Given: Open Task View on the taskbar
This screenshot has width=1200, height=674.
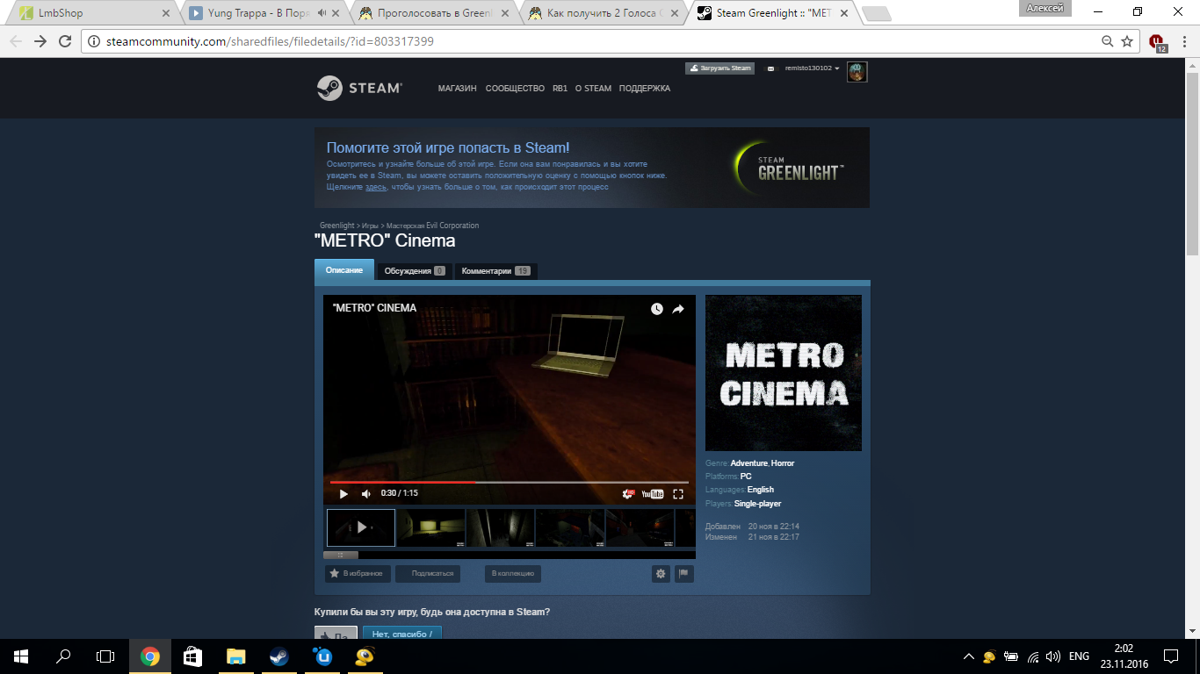Looking at the screenshot, I should click(105, 656).
